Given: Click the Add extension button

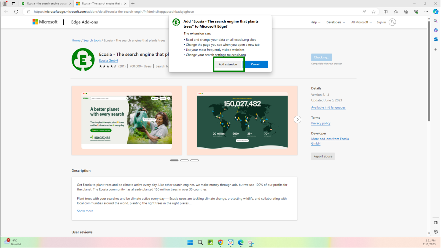Looking at the screenshot, I should (x=228, y=64).
